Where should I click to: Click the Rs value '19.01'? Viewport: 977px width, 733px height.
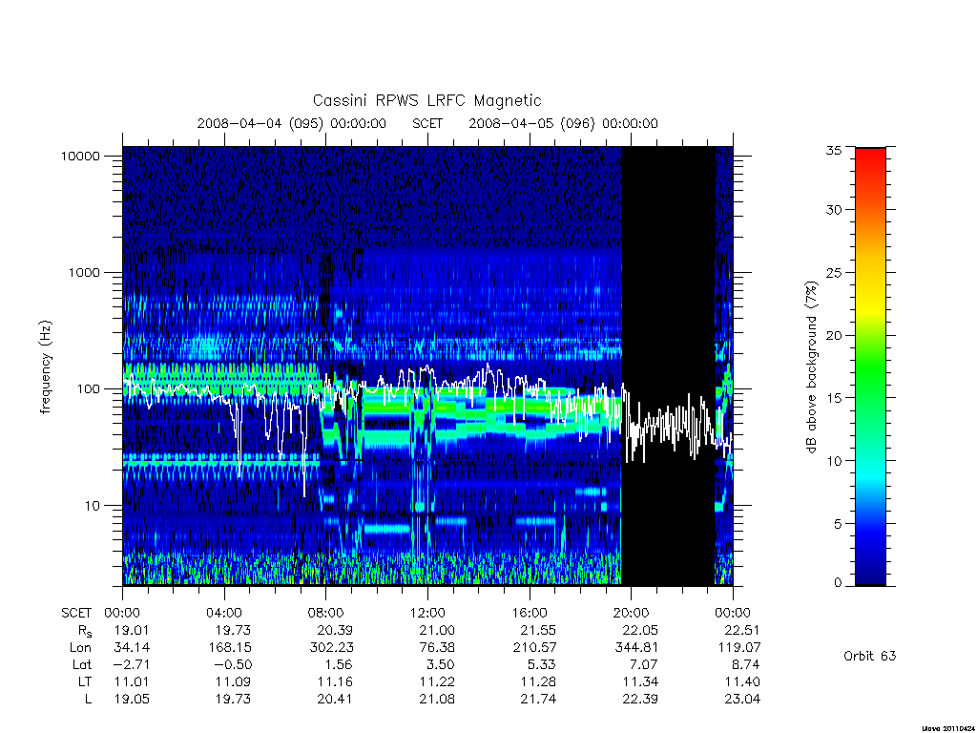tap(132, 630)
